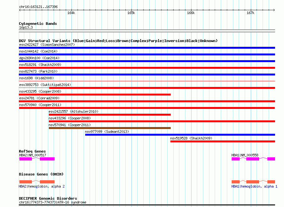The image size is (284, 207).
Task: Click the first magenta exon of HBA2 RefSeq gene
Action: tap(26, 159)
